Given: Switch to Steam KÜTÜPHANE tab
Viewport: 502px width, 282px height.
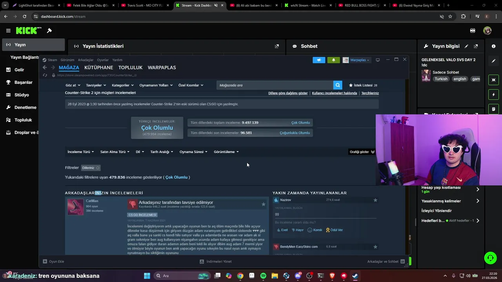Looking at the screenshot, I should [x=98, y=67].
